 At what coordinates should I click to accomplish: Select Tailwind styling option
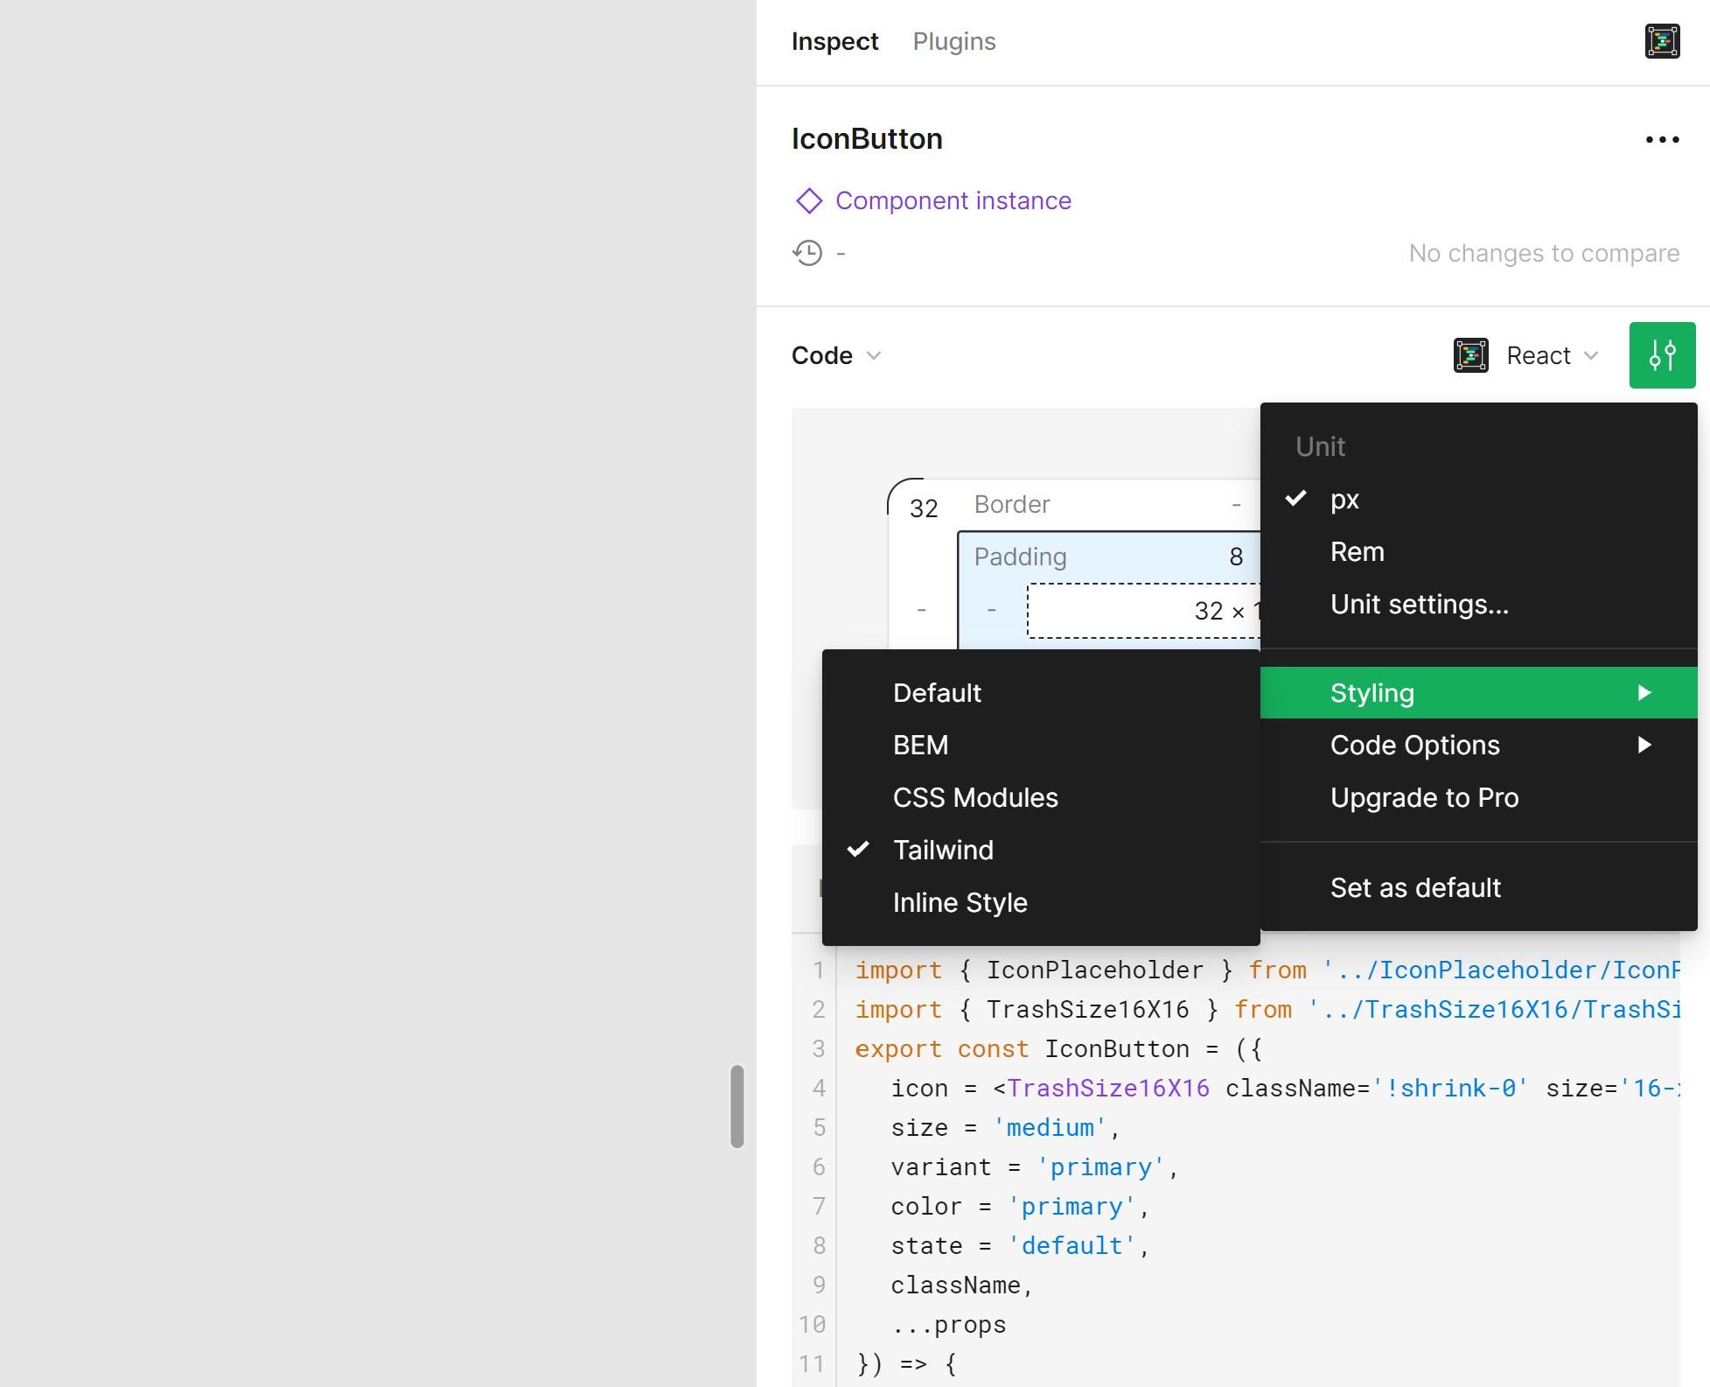[x=944, y=849]
